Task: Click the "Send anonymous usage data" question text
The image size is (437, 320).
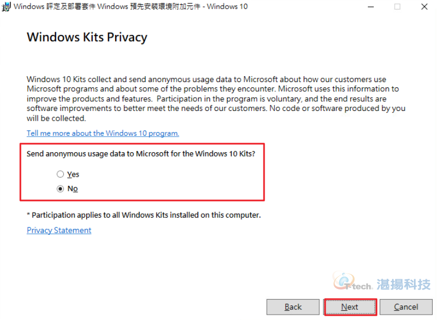Action: point(141,154)
